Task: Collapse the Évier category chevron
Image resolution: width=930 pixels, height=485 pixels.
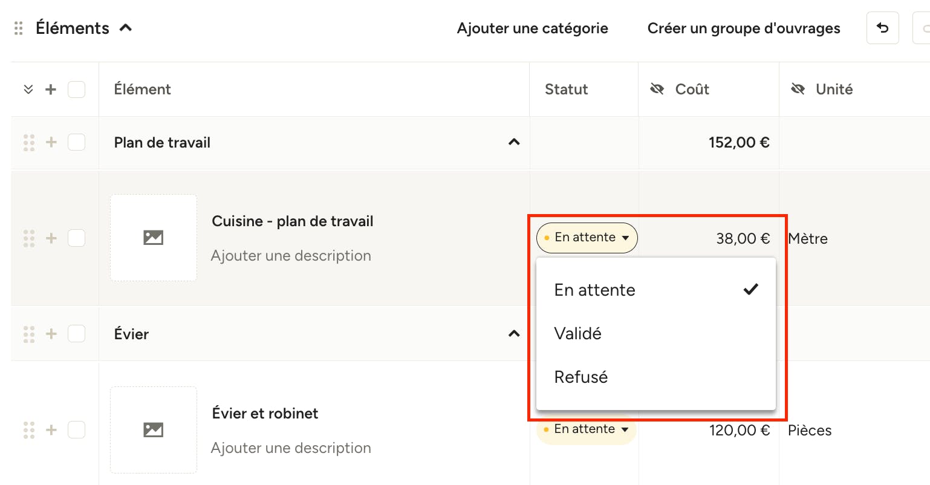Action: pos(514,334)
